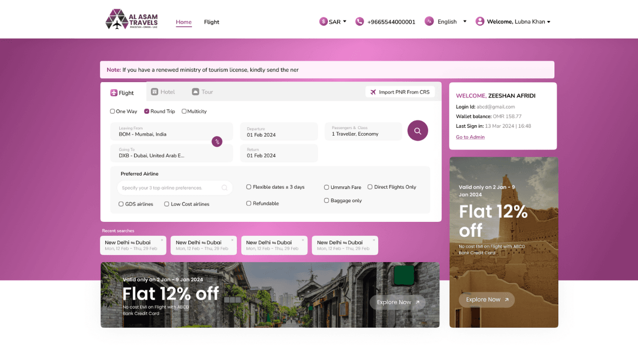
Task: Click the user avatar icon beside Welcome
Action: pyautogui.click(x=480, y=21)
